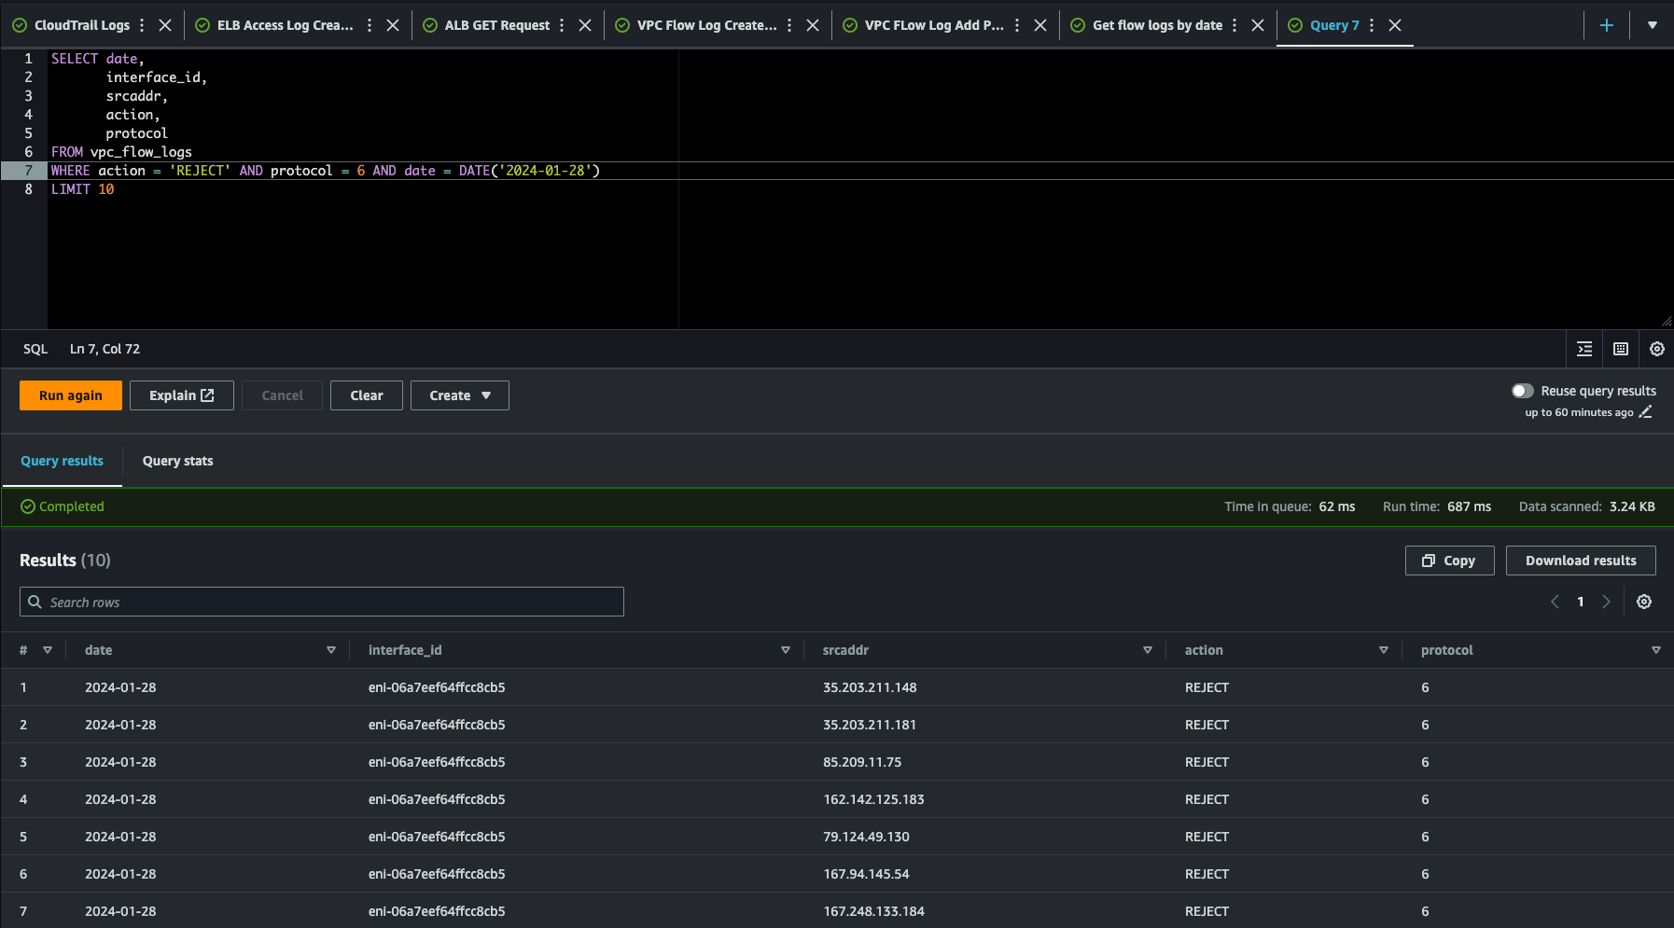Close the CloudTrail Logs tab
The image size is (1674, 928).
[165, 25]
